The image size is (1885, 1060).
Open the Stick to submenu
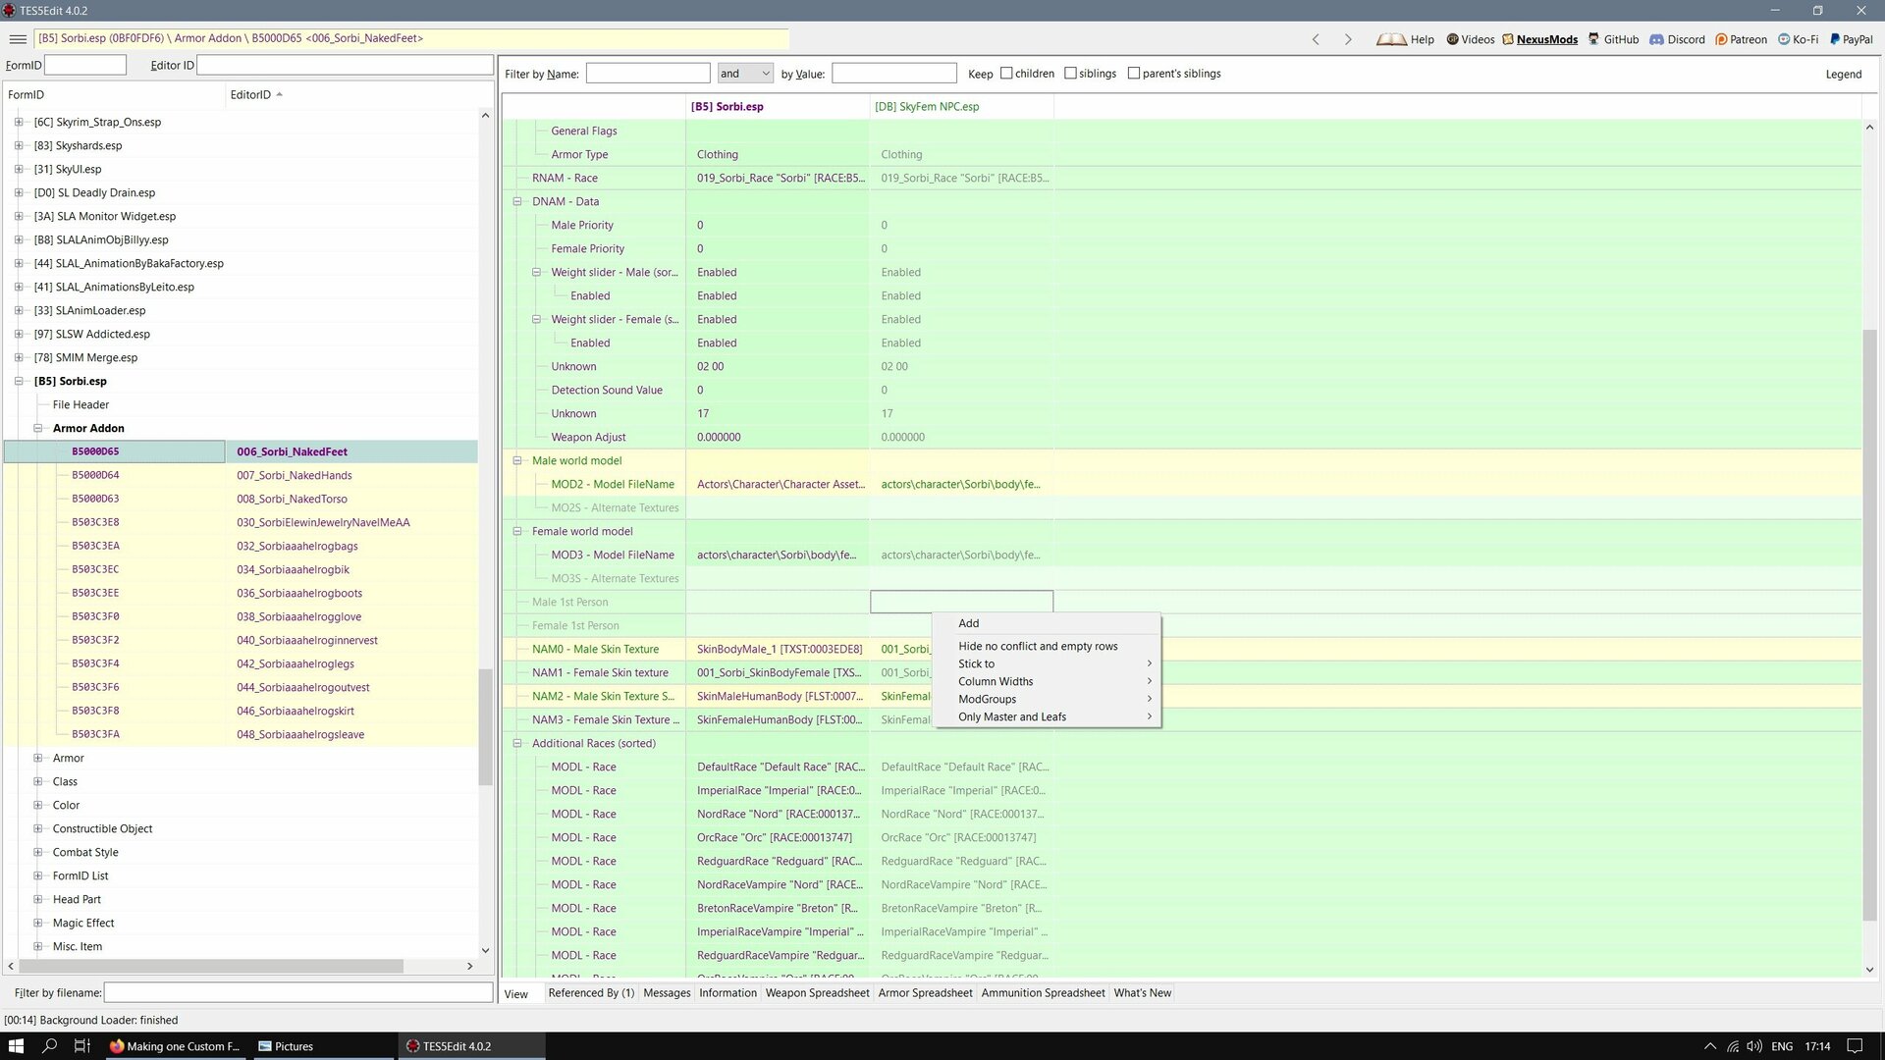1046,664
